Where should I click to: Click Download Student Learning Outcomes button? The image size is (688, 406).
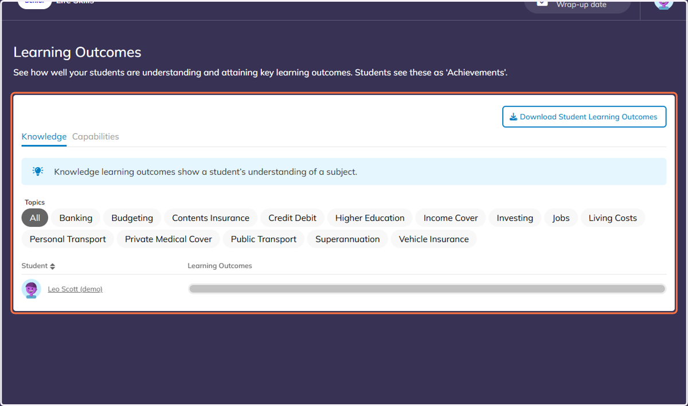tap(584, 117)
